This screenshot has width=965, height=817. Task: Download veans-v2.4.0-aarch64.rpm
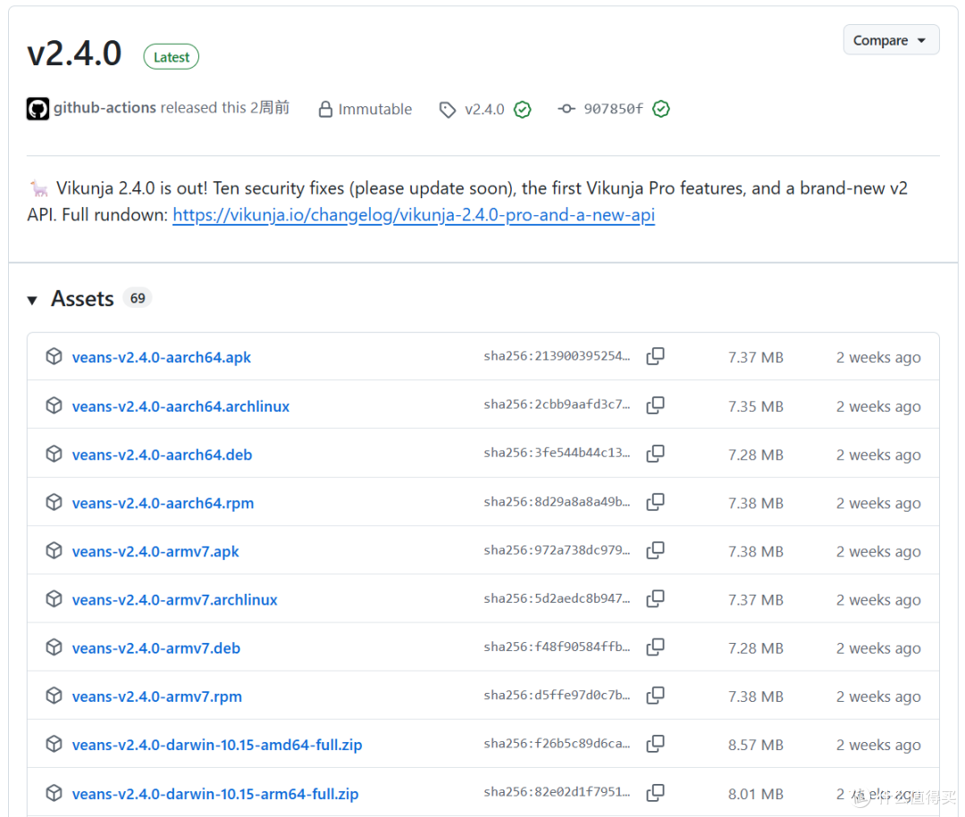pos(163,504)
